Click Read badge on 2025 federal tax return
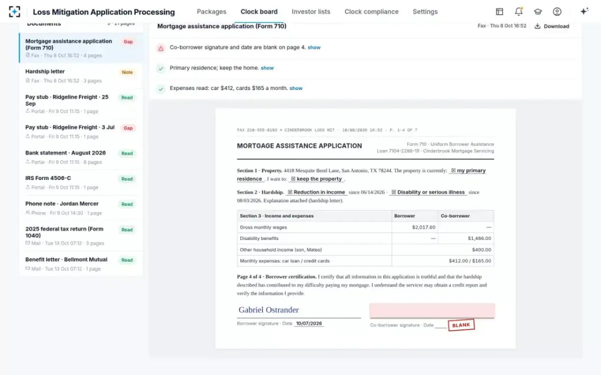This screenshot has width=601, height=375. pyautogui.click(x=127, y=230)
